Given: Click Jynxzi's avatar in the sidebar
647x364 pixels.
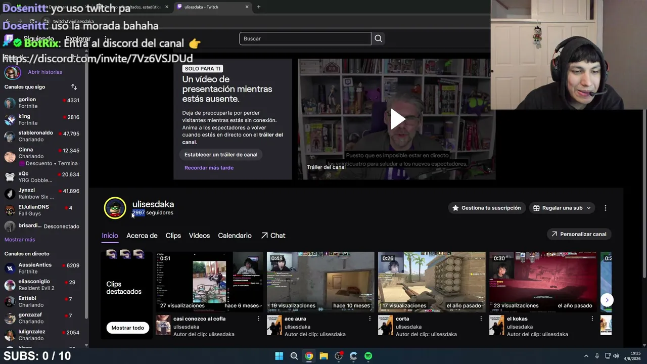Looking at the screenshot, I should (x=10, y=194).
